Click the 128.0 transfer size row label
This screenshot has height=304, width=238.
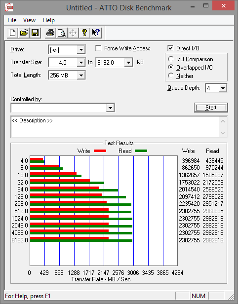pyautogui.click(x=21, y=197)
